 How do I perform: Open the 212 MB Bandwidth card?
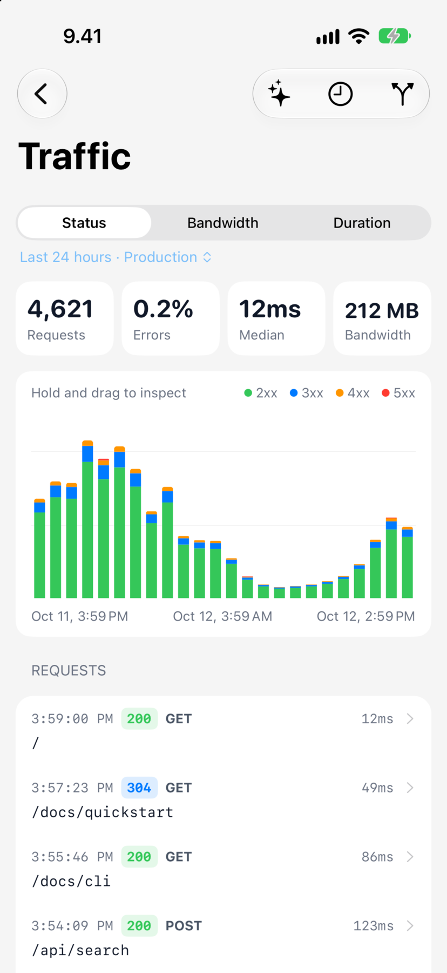[382, 318]
